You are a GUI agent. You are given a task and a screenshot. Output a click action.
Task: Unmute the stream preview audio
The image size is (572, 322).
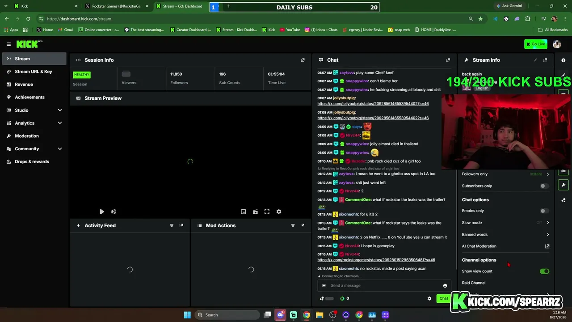114,212
